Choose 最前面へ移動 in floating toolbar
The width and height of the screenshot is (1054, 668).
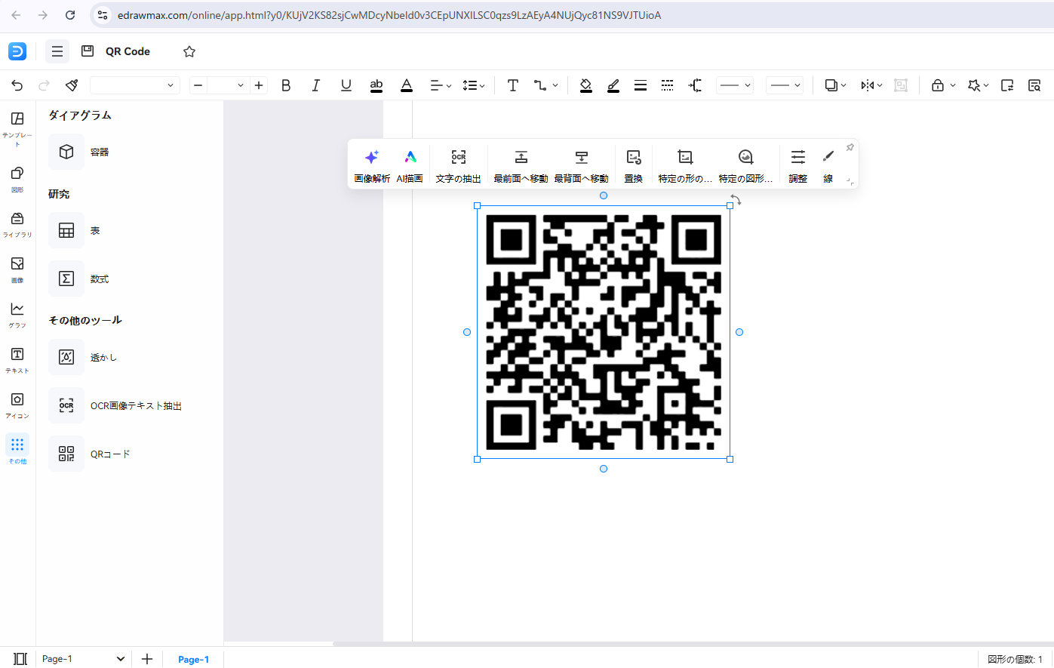click(x=521, y=165)
